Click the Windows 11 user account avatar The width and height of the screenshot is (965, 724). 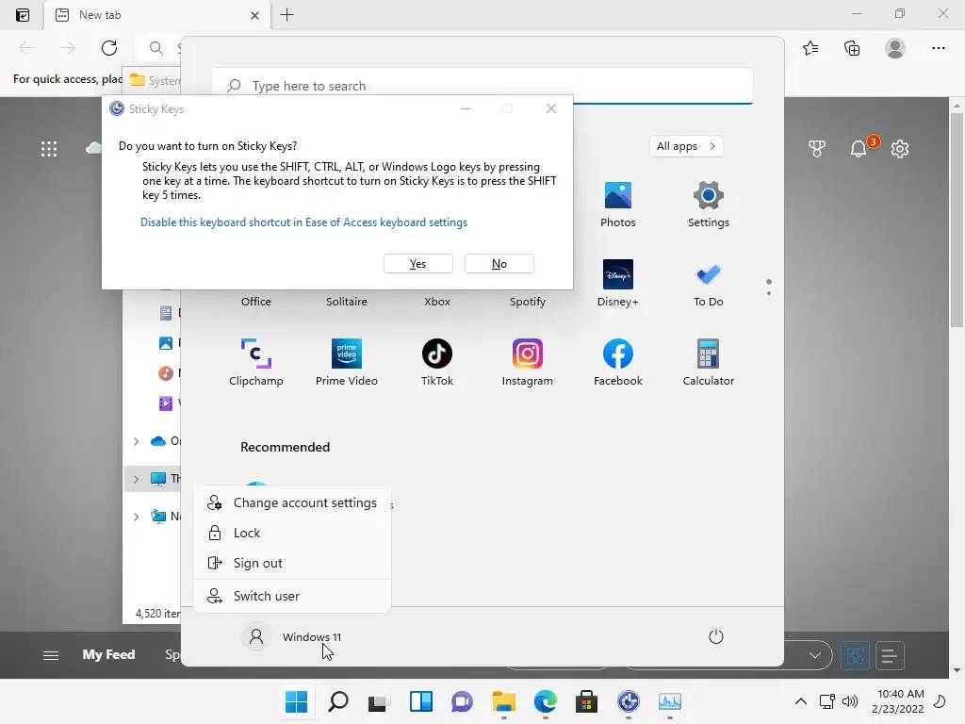(256, 636)
